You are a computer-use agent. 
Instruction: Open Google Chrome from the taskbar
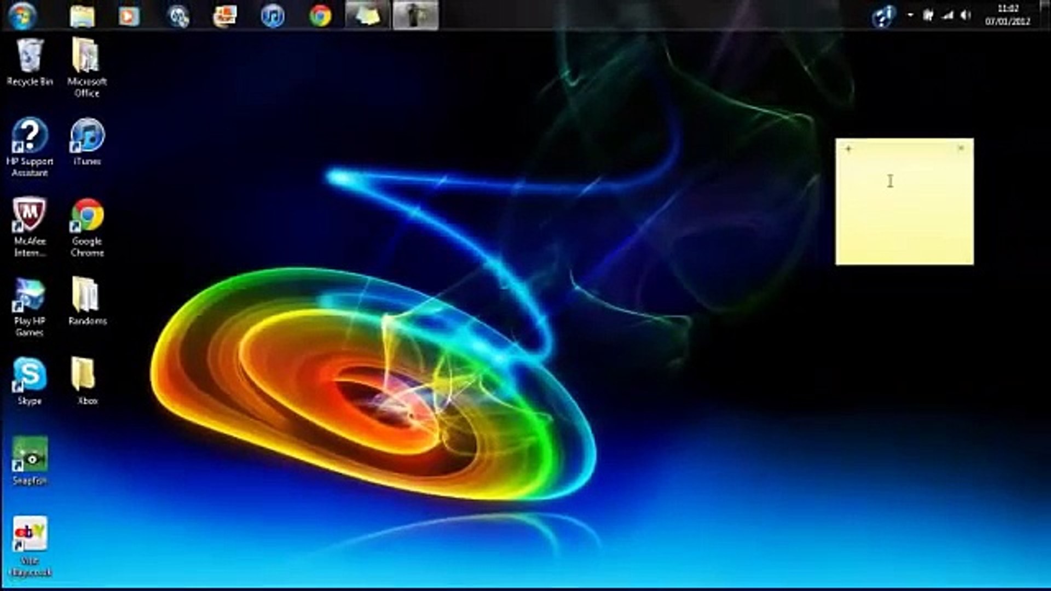(320, 15)
